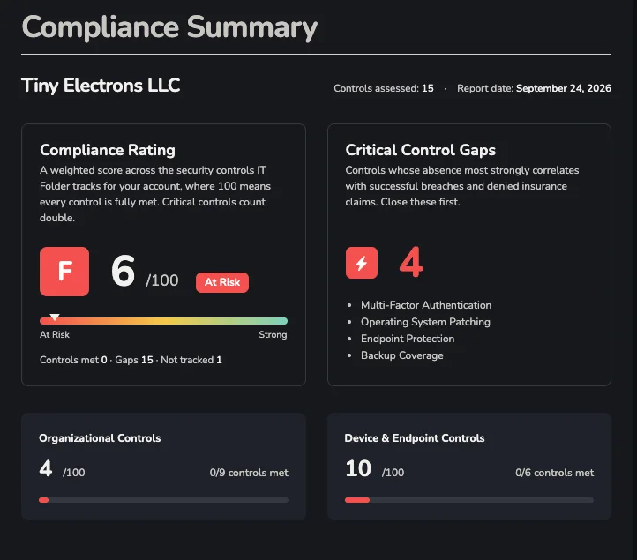Click the 'Controls met 0' text
The width and height of the screenshot is (637, 560).
click(73, 360)
